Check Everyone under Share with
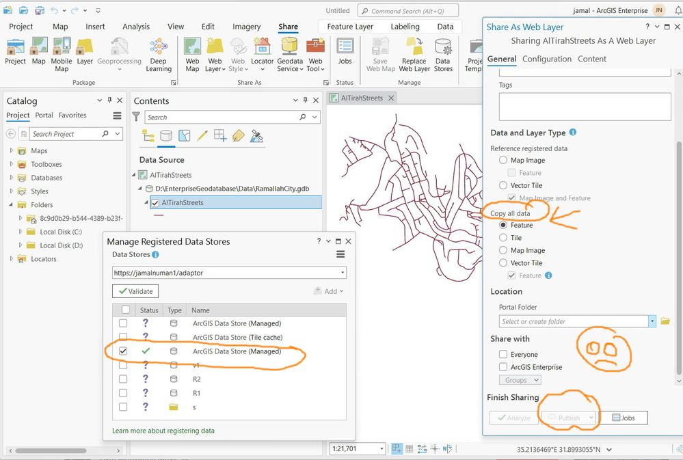The height and width of the screenshot is (460, 683). point(503,354)
